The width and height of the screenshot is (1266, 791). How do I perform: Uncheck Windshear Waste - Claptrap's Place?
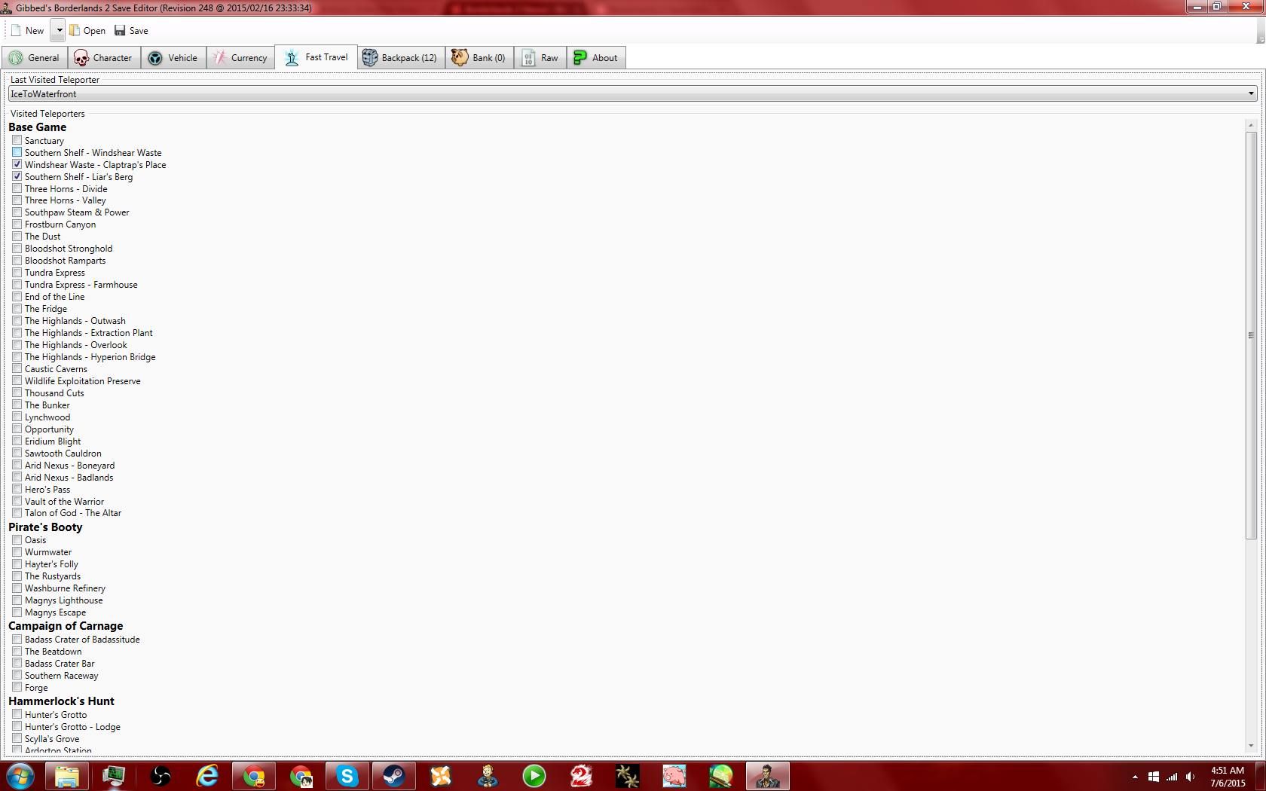pos(17,165)
